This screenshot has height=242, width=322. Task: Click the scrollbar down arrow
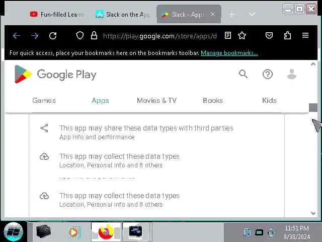(313, 213)
